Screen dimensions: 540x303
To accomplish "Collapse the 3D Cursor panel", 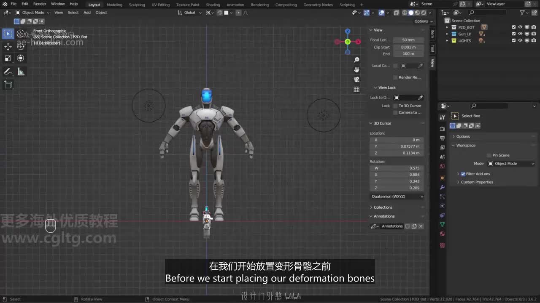I will 382,123.
